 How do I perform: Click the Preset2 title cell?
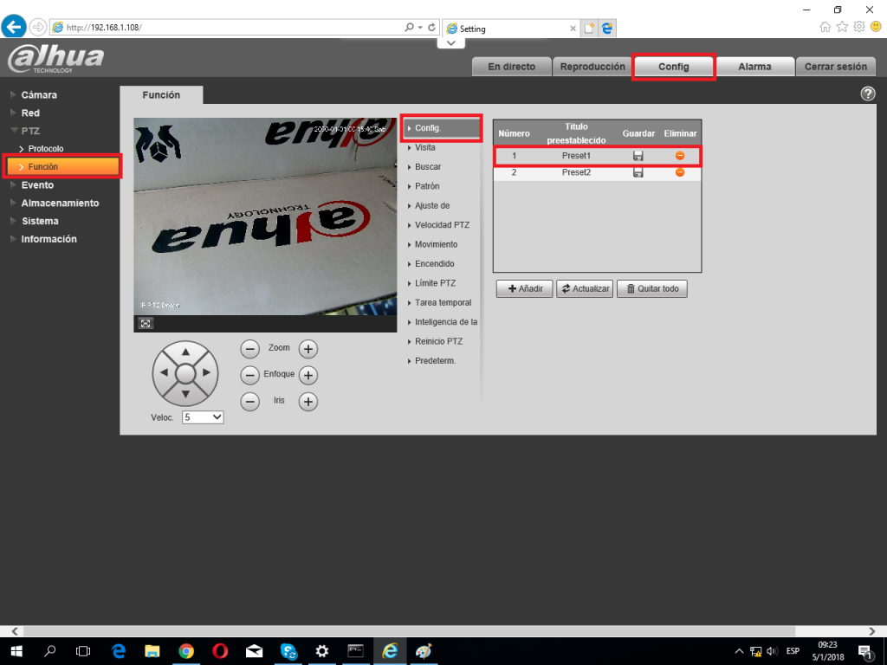576,172
